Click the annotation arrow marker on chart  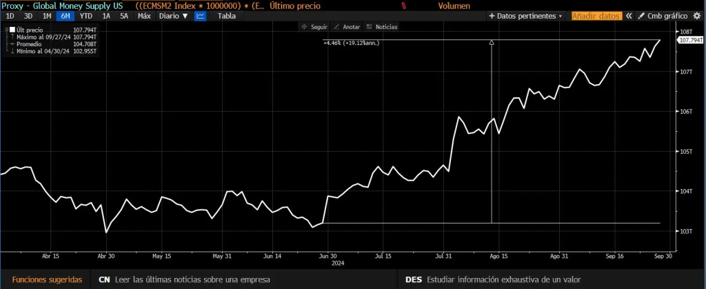[x=492, y=43]
